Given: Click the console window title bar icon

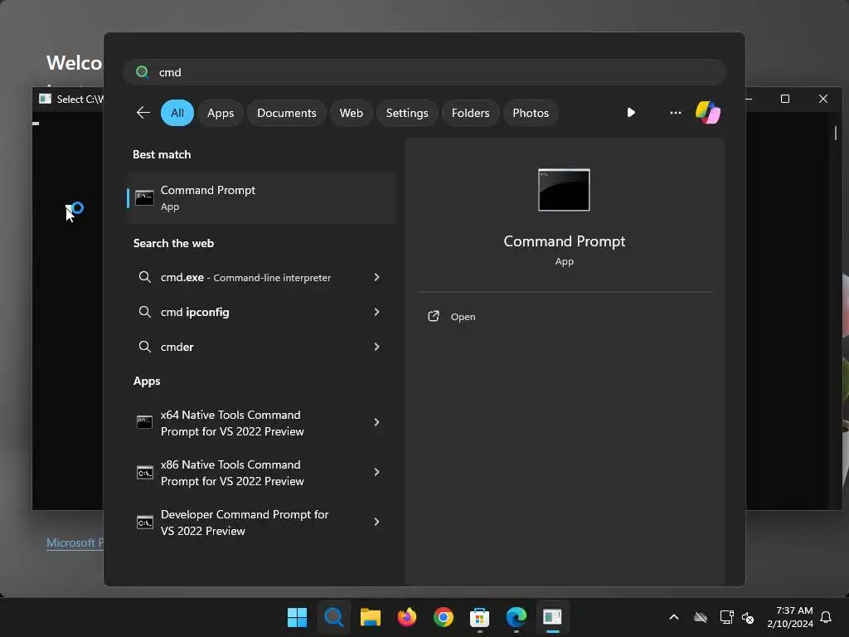Looking at the screenshot, I should click(x=45, y=99).
